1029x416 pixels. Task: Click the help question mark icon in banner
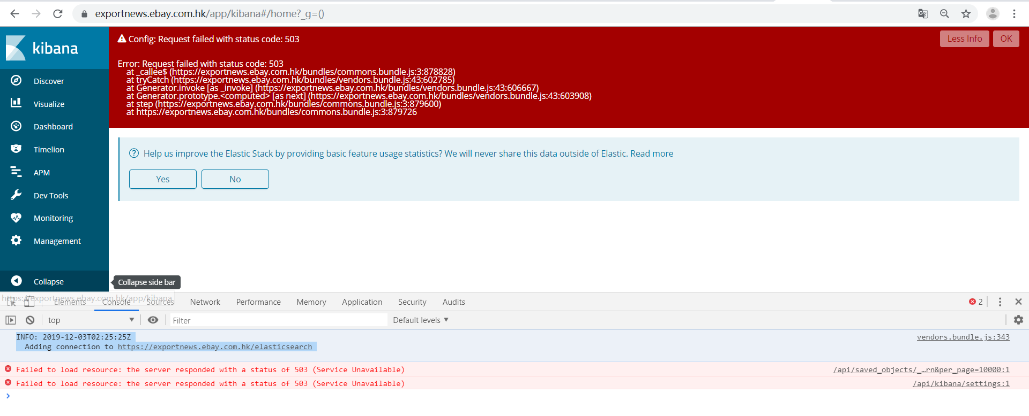(134, 153)
